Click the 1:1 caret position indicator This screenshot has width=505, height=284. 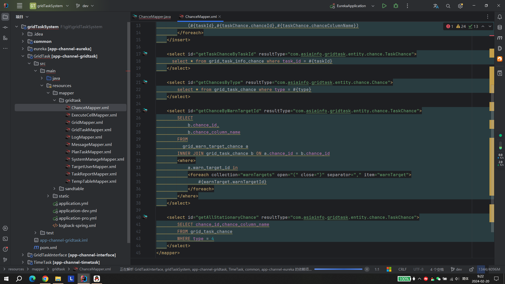[377, 269]
